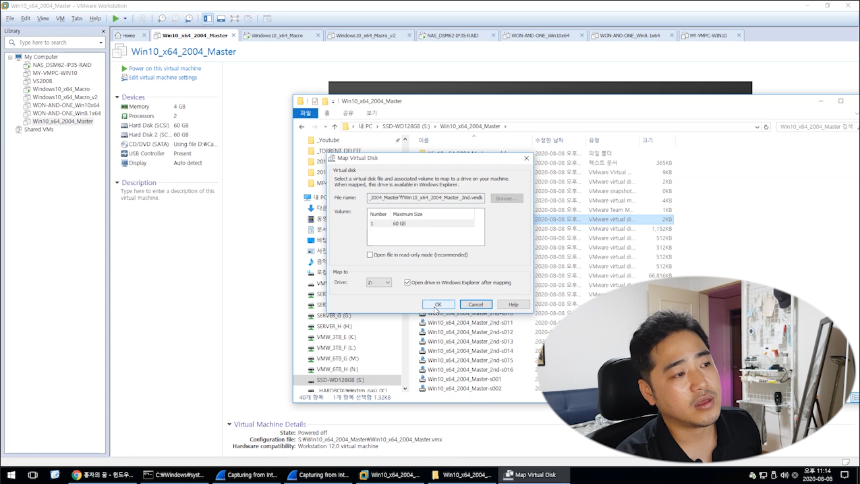The height and width of the screenshot is (484, 860).
Task: Open the File menu in VMware
Action: (x=10, y=18)
